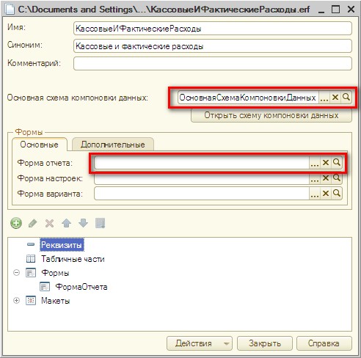
Task: Click the sort list toolbar icon
Action: point(100,223)
